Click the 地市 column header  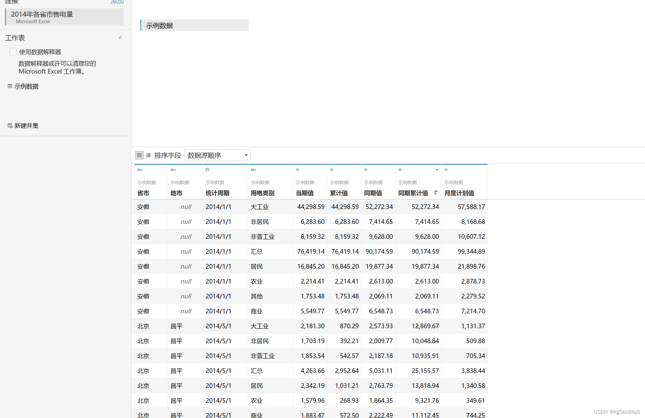pyautogui.click(x=176, y=193)
